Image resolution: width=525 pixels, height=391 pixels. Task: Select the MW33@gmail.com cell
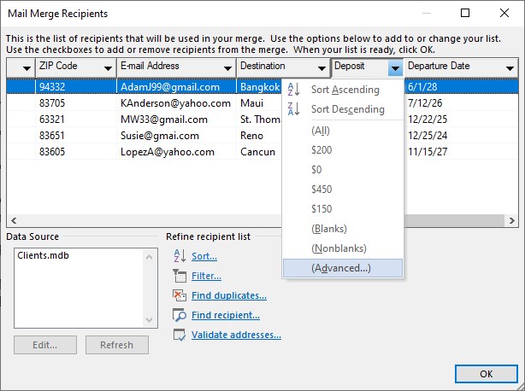coord(176,120)
